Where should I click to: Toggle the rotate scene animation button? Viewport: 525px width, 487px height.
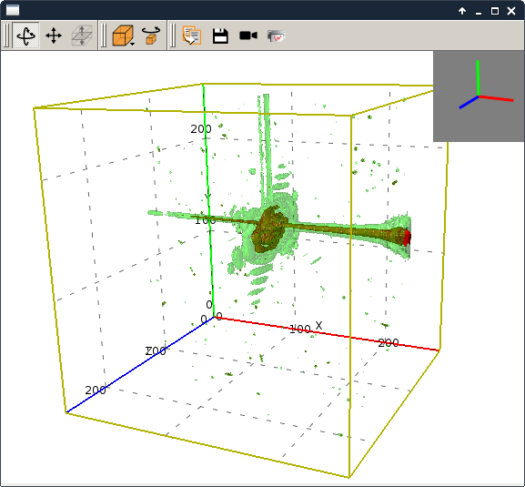(x=151, y=36)
